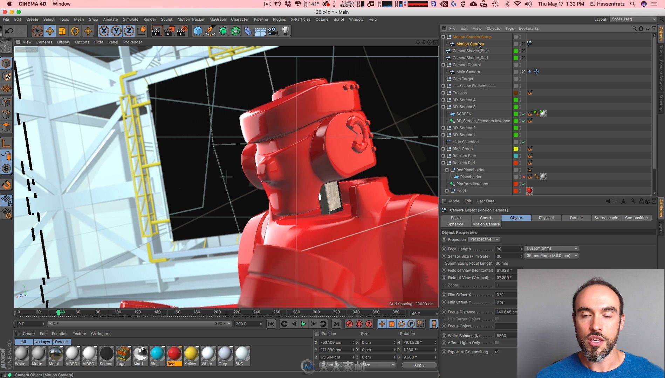This screenshot has height=378, width=665.
Task: Click the Undo arrow icon
Action: tap(9, 31)
